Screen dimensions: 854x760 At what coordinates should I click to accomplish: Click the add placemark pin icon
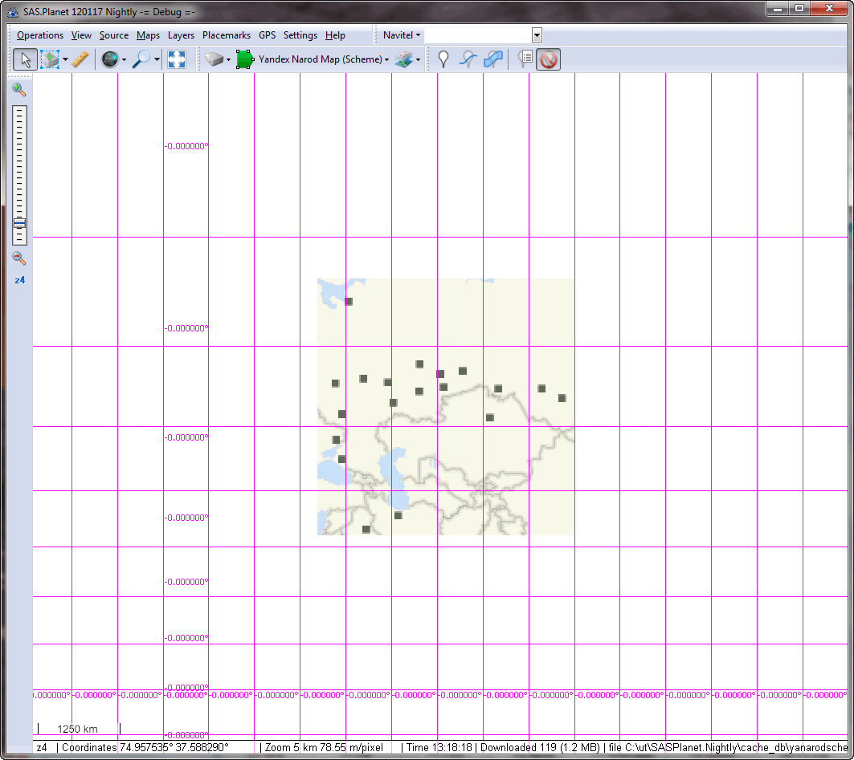(x=442, y=59)
